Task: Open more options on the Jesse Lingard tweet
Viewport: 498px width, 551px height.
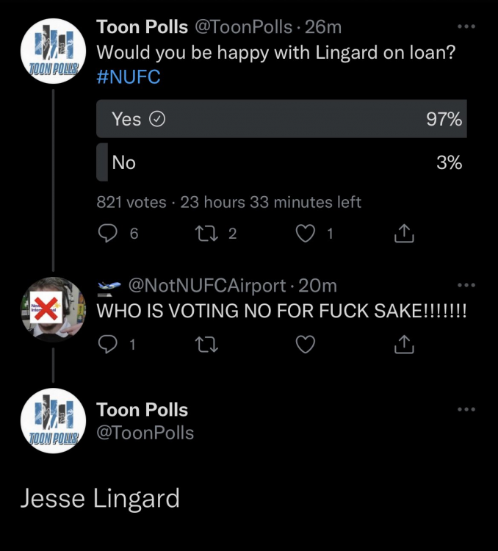Action: [466, 409]
